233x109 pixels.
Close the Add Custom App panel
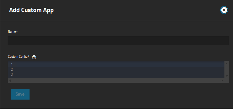coord(224,10)
